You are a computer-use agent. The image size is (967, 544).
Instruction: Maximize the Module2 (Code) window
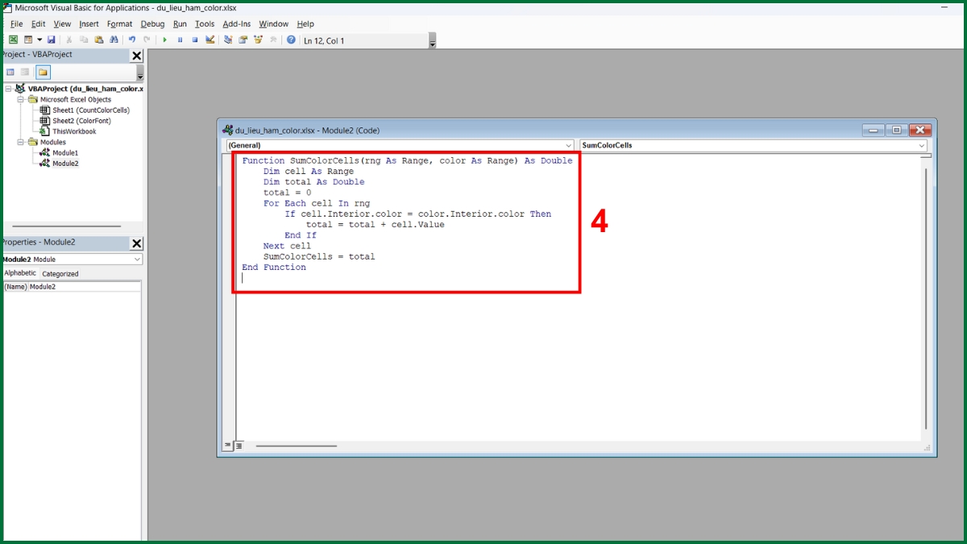click(x=896, y=130)
